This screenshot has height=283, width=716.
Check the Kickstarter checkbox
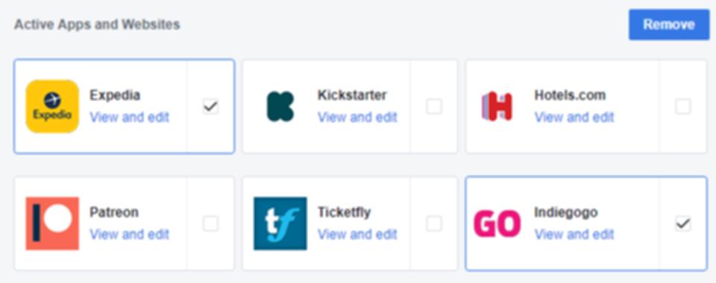coord(434,106)
